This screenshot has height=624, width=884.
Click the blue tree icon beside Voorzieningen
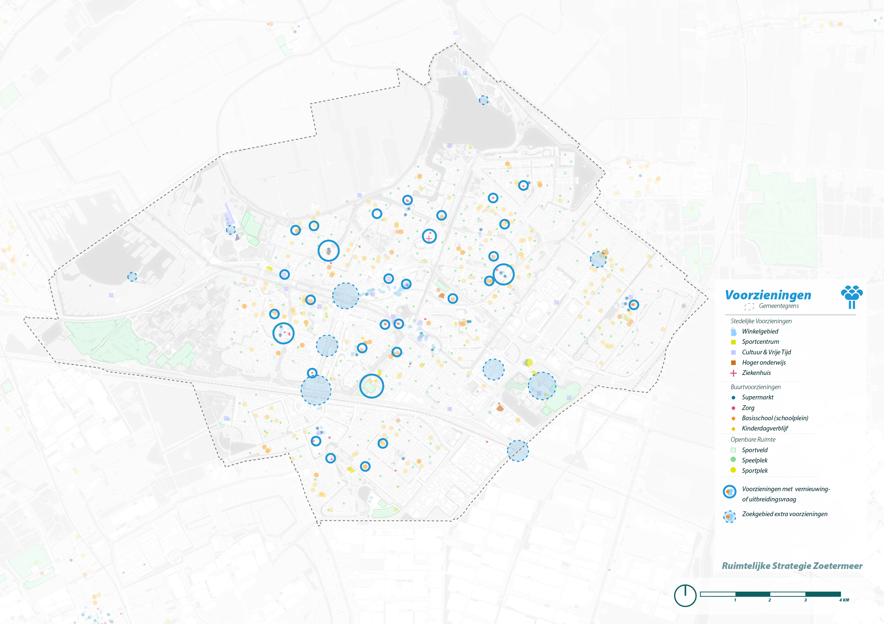point(852,297)
